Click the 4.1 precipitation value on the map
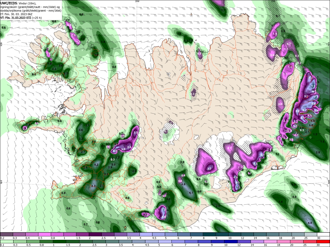 (x=191, y=193)
